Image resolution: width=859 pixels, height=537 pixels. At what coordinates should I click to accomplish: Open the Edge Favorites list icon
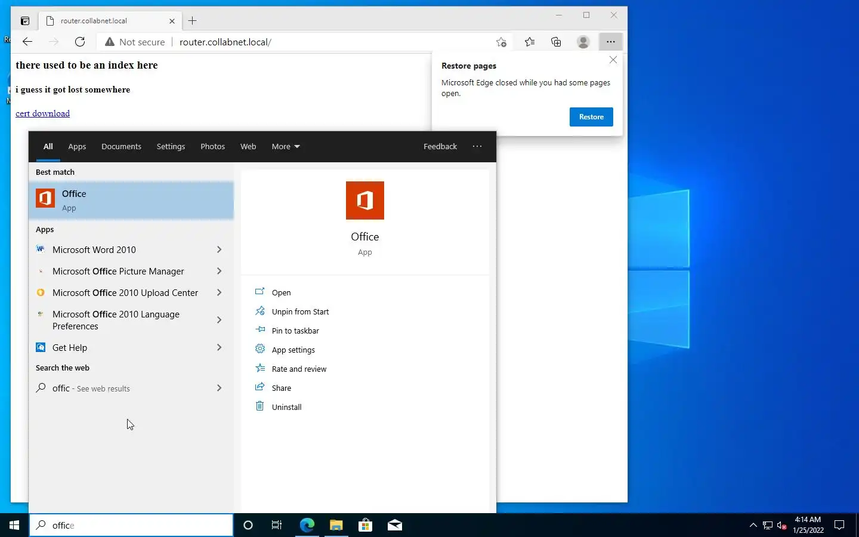point(530,42)
